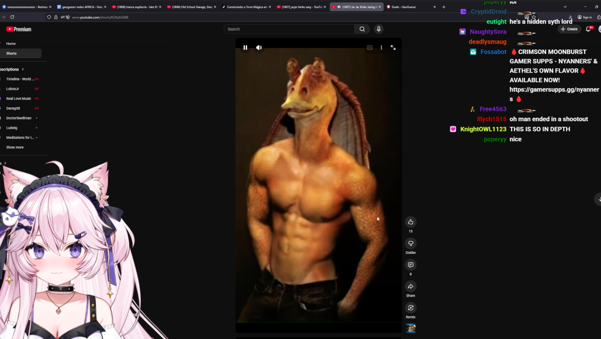This screenshot has width=601, height=339.
Task: Open the comments panel icon
Action: tap(411, 265)
